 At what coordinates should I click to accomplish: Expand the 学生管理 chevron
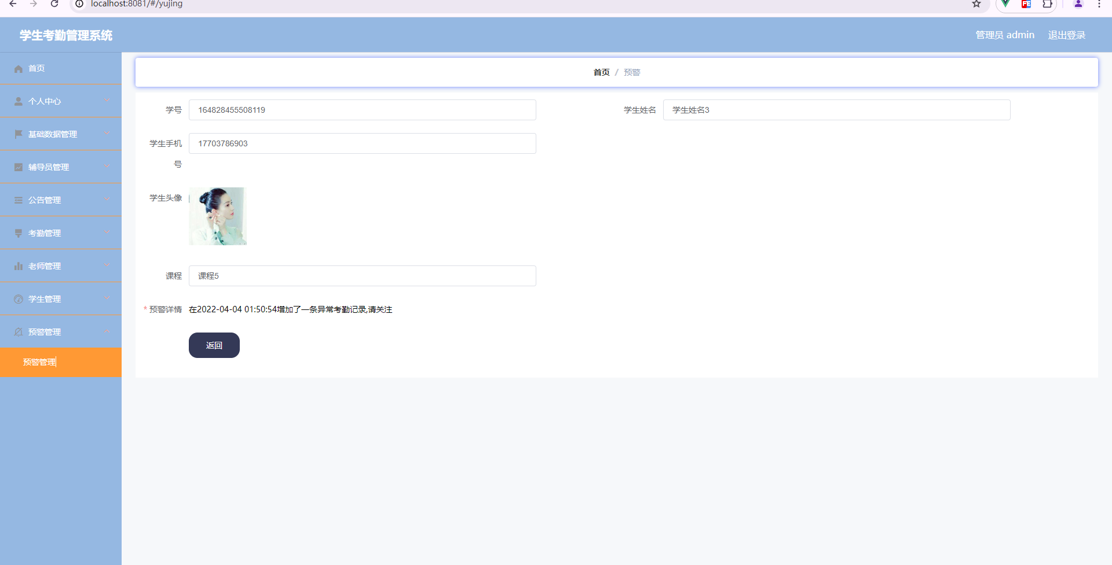107,298
